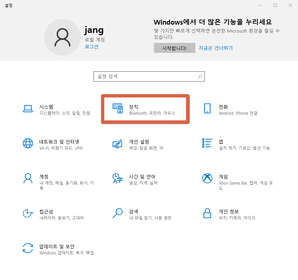Image resolution: width=298 pixels, height=280 pixels.
Task: Close the 설정 window
Action: pos(290,5)
